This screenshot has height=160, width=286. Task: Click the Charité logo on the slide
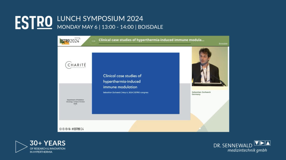click(x=76, y=65)
